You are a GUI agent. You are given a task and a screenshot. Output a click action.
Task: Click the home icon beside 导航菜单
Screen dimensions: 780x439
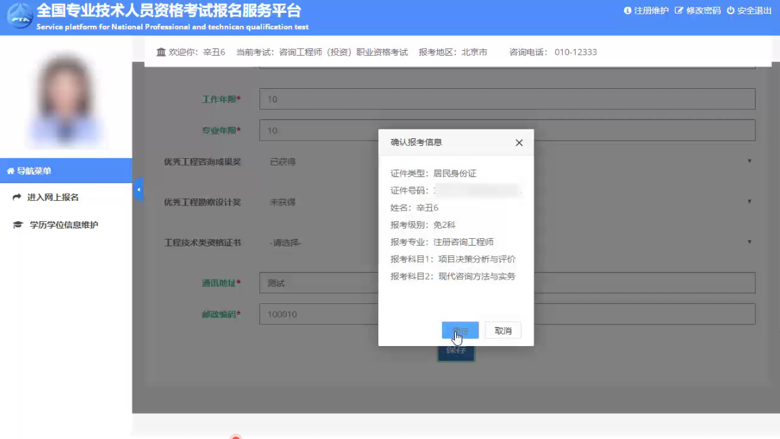click(10, 171)
